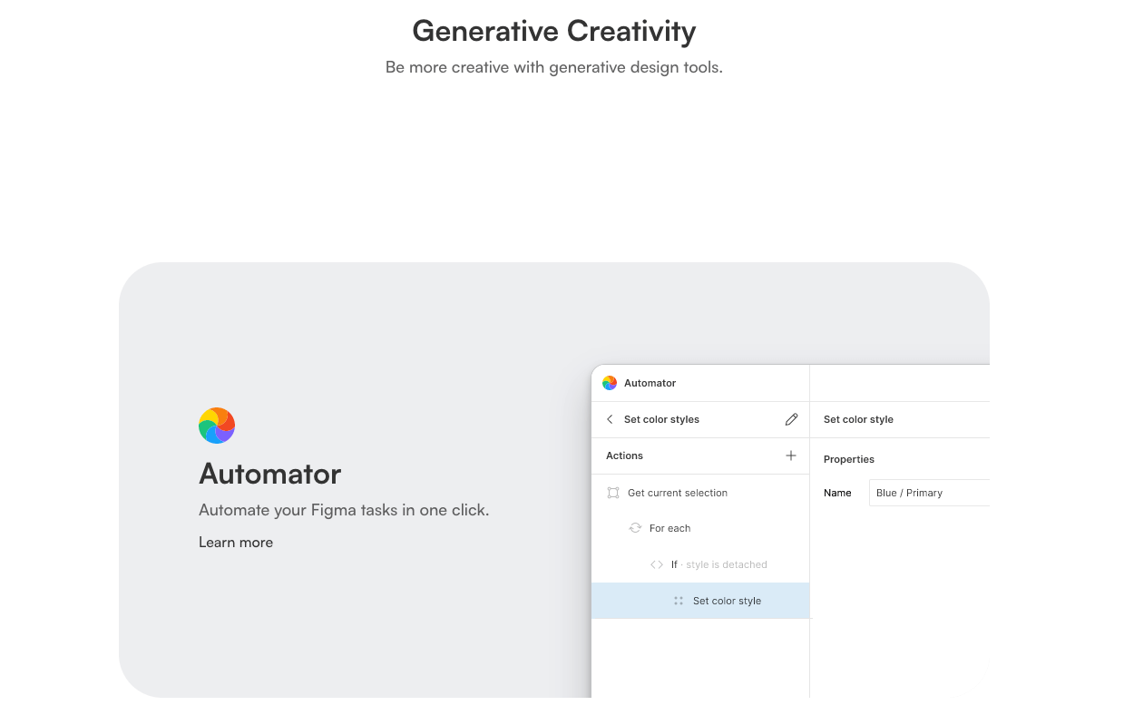
Task: Click the For each loop icon
Action: pos(635,528)
